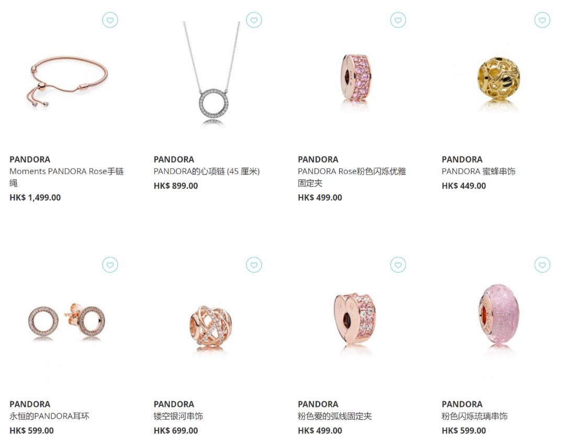565x442 pixels.
Task: Add Moments PANDORA Rose bracelet to wishlist
Action: [110, 20]
